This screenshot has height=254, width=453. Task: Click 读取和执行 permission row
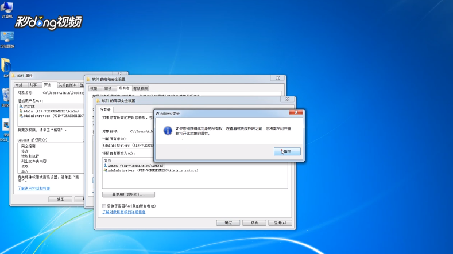tap(30, 156)
